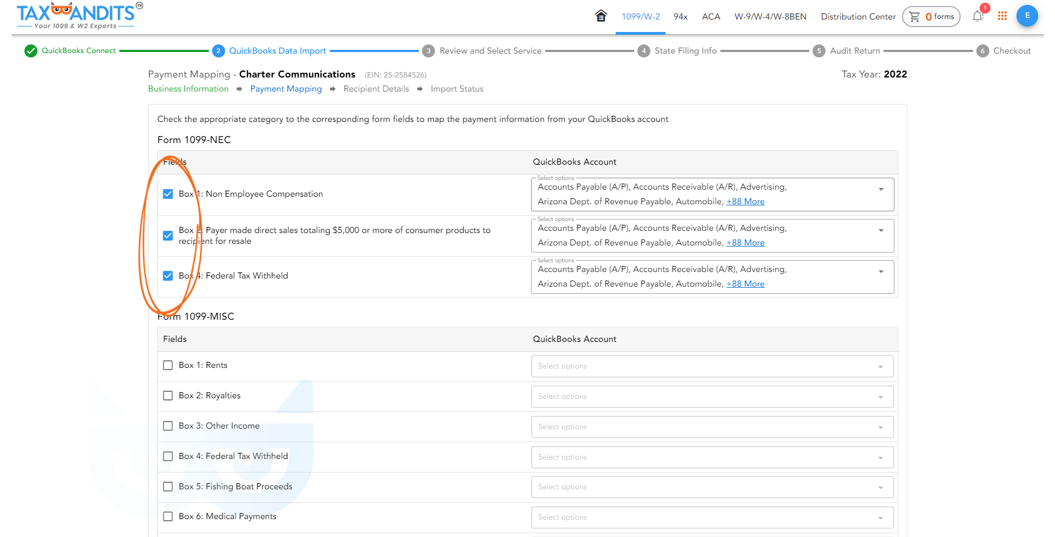This screenshot has width=1055, height=537.
Task: Open the user profile avatar E
Action: tap(1027, 16)
